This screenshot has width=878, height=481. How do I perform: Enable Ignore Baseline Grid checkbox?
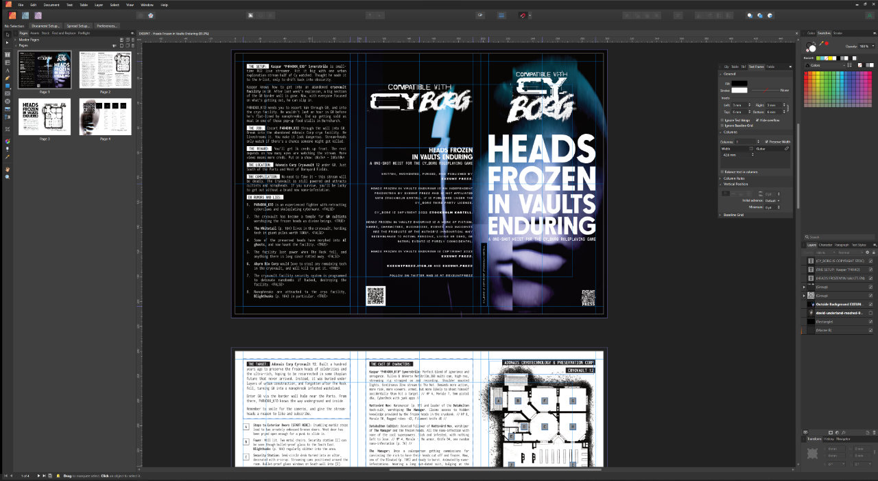coord(722,126)
